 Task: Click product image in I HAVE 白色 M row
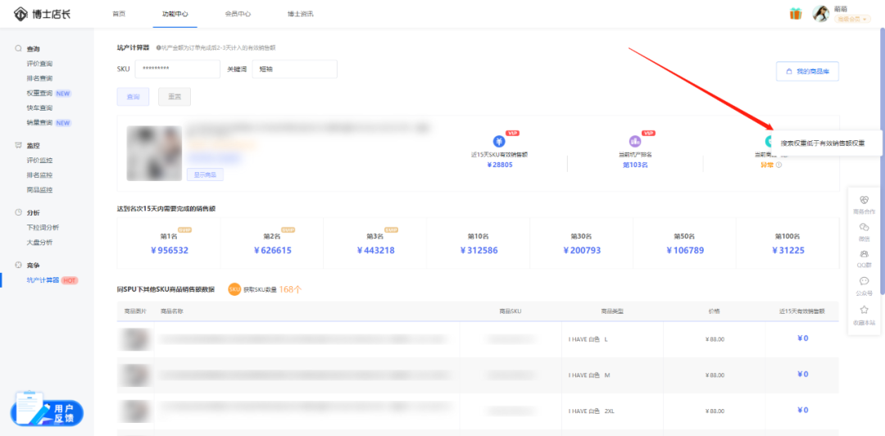tap(134, 375)
